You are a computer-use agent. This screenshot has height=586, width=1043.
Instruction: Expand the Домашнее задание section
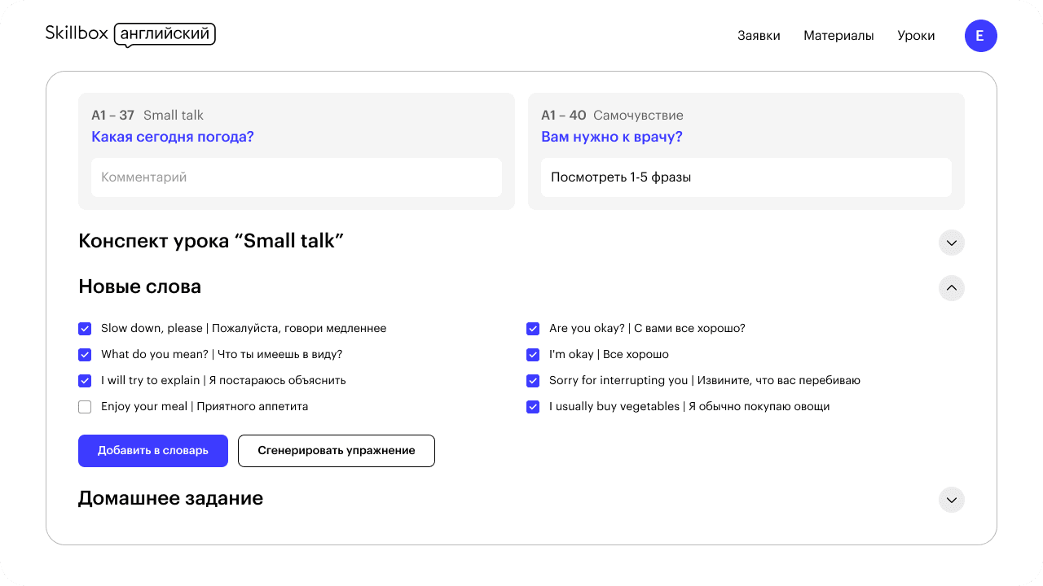(951, 499)
